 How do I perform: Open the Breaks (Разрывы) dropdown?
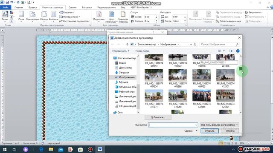tap(67, 12)
